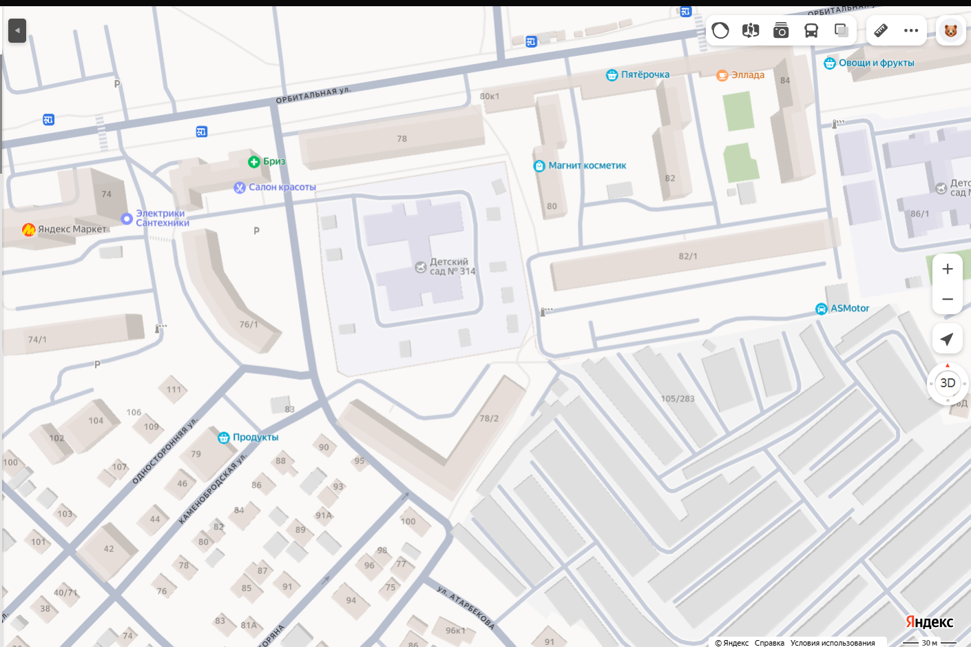Select the ruler distance tool
The width and height of the screenshot is (971, 647).
881,30
